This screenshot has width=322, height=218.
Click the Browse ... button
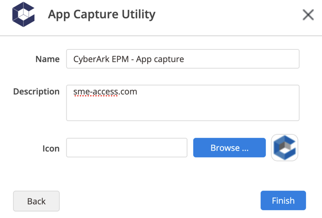pos(229,148)
